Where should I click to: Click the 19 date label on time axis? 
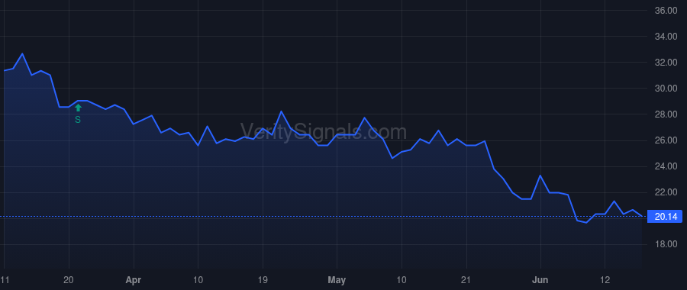point(263,280)
